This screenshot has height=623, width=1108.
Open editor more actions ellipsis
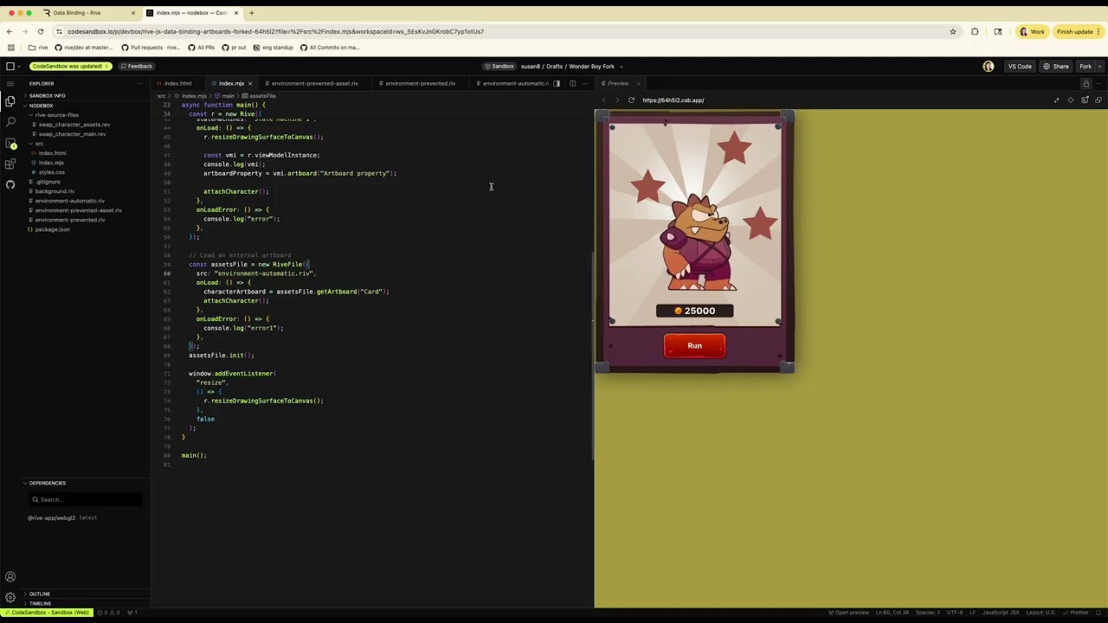click(585, 84)
